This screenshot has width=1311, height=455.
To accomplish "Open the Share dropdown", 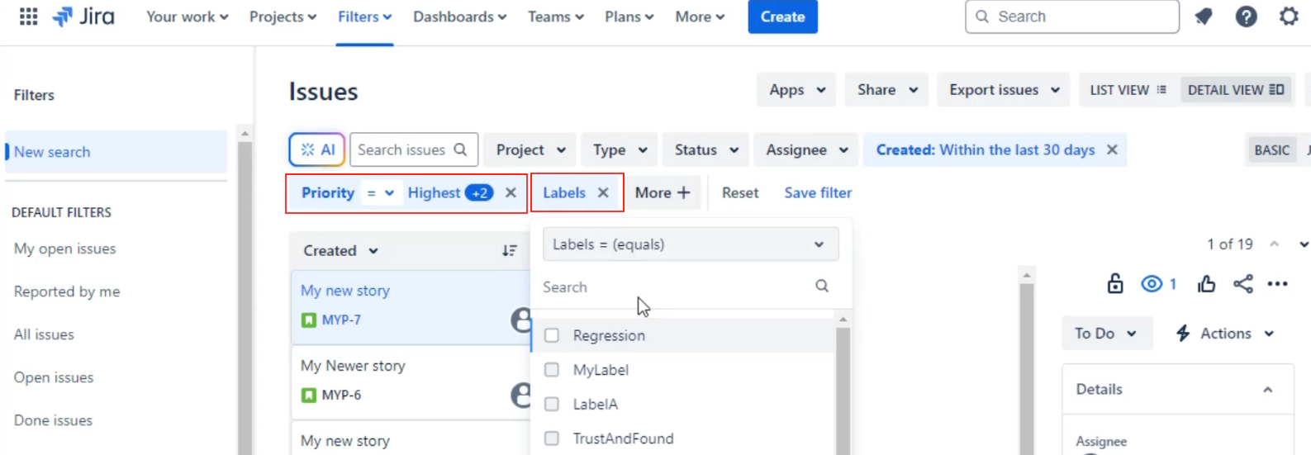I will tap(886, 90).
